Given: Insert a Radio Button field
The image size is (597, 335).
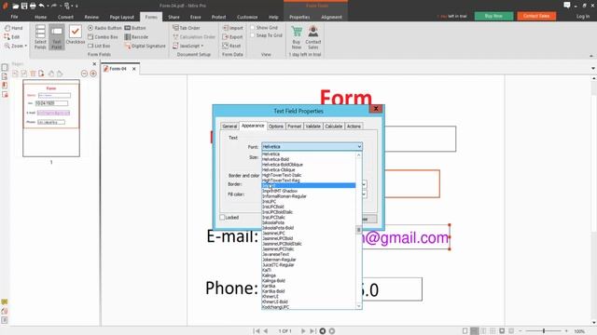Looking at the screenshot, I should click(x=104, y=28).
